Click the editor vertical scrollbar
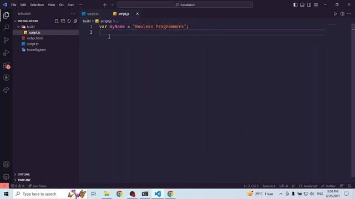 (353, 101)
